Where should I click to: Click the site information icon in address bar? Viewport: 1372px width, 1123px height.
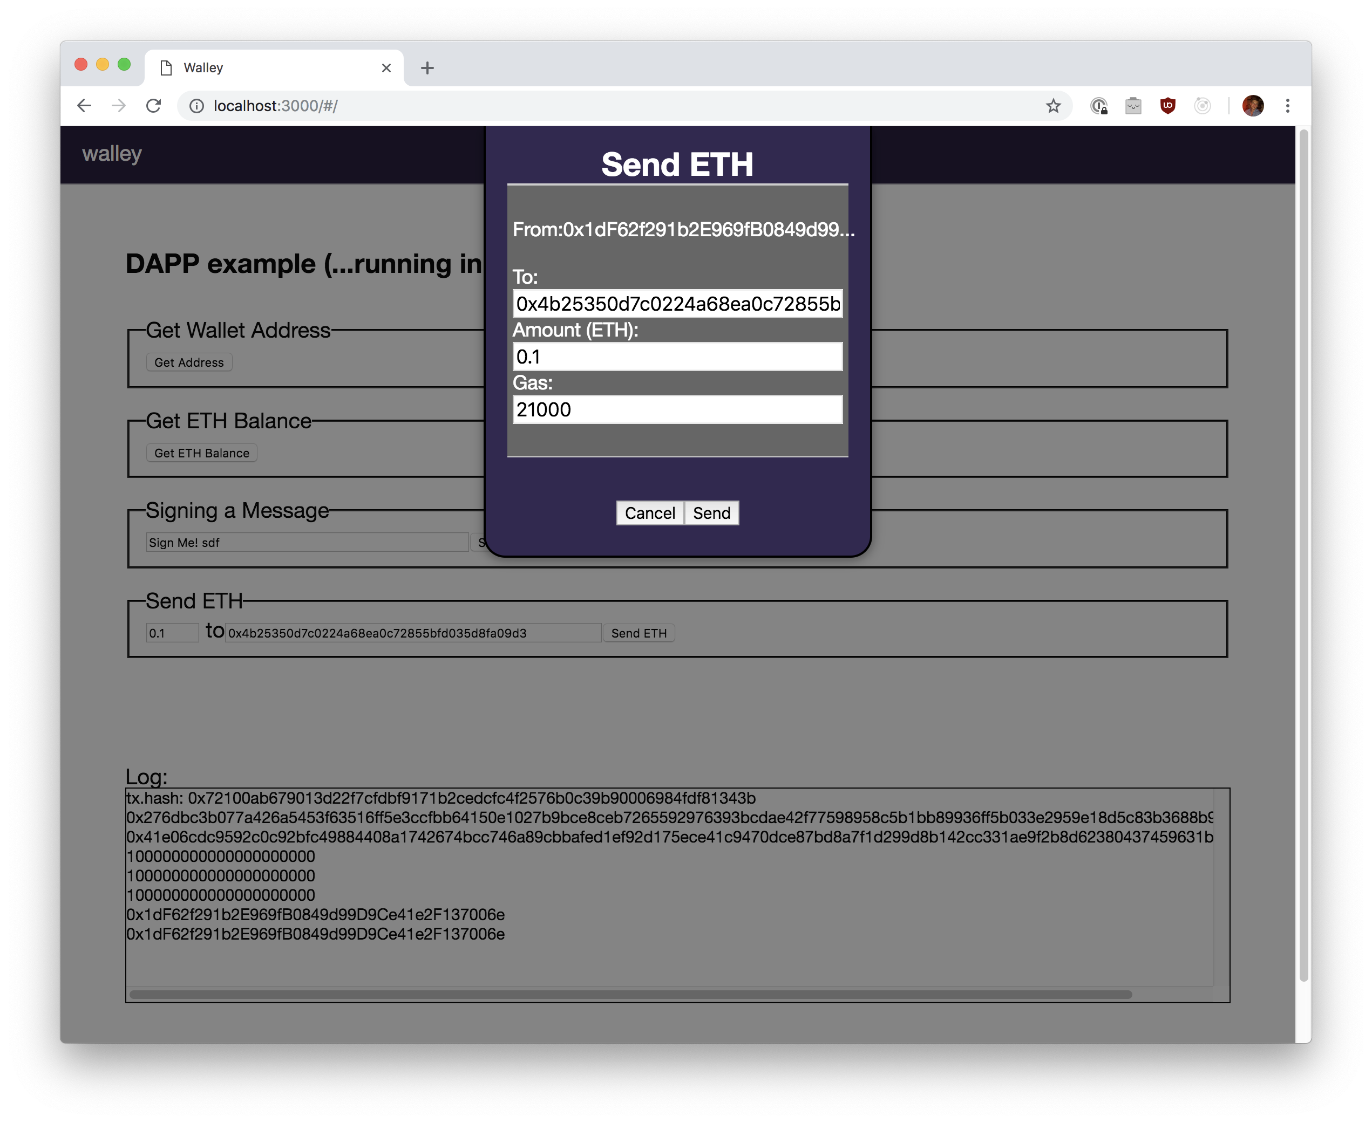click(x=196, y=105)
